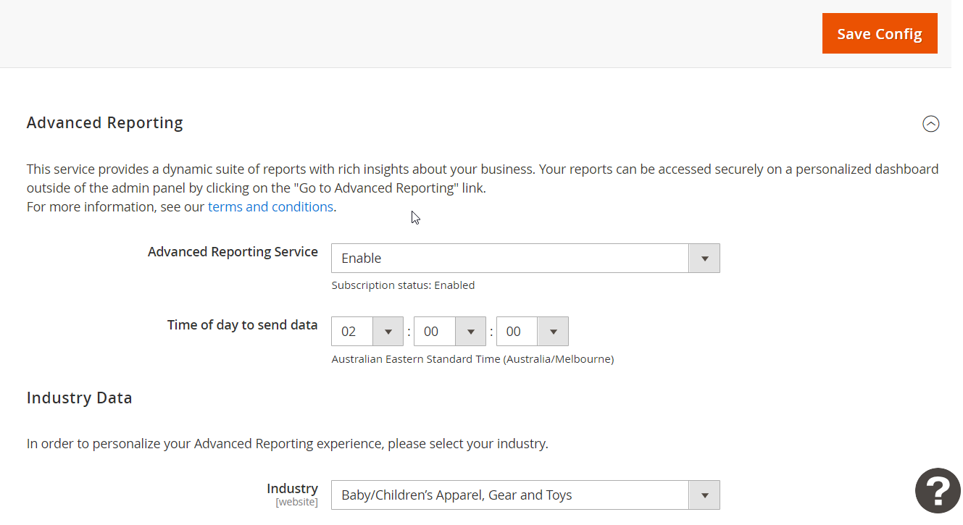The image size is (963, 525).
Task: Click the Advanced Reporting heading
Action: [104, 122]
